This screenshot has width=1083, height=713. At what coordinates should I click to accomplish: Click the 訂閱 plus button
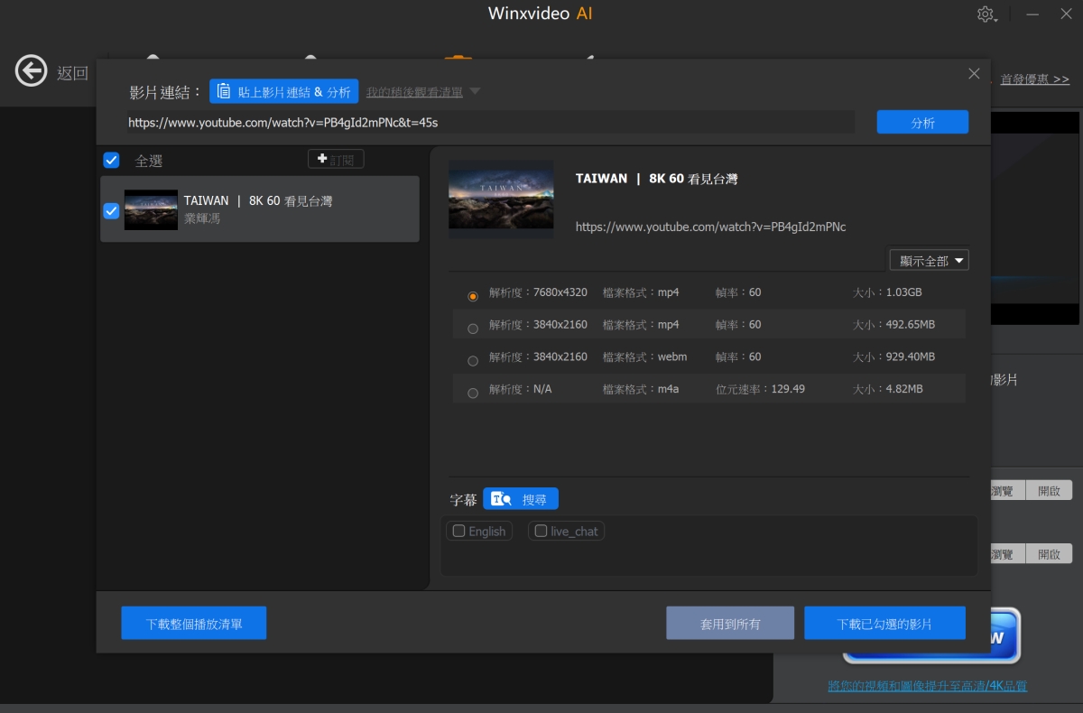(336, 159)
